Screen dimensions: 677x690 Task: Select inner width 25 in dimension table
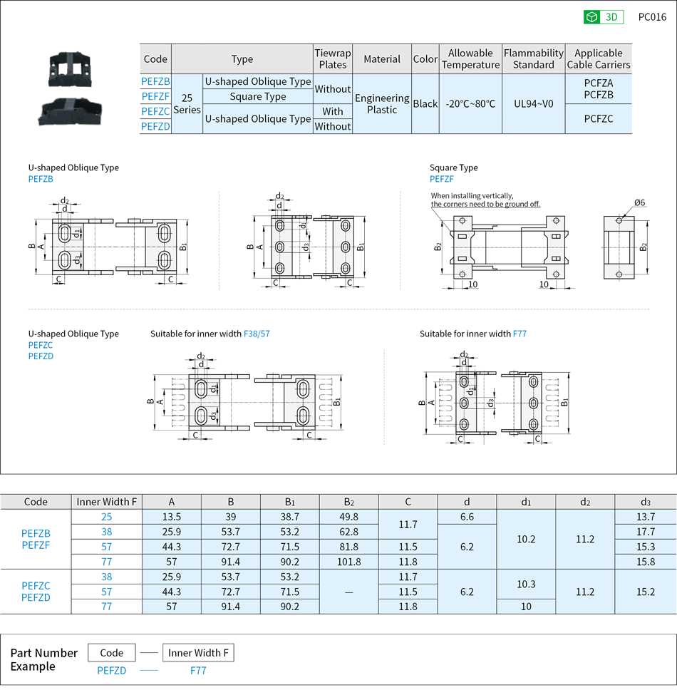coord(106,517)
